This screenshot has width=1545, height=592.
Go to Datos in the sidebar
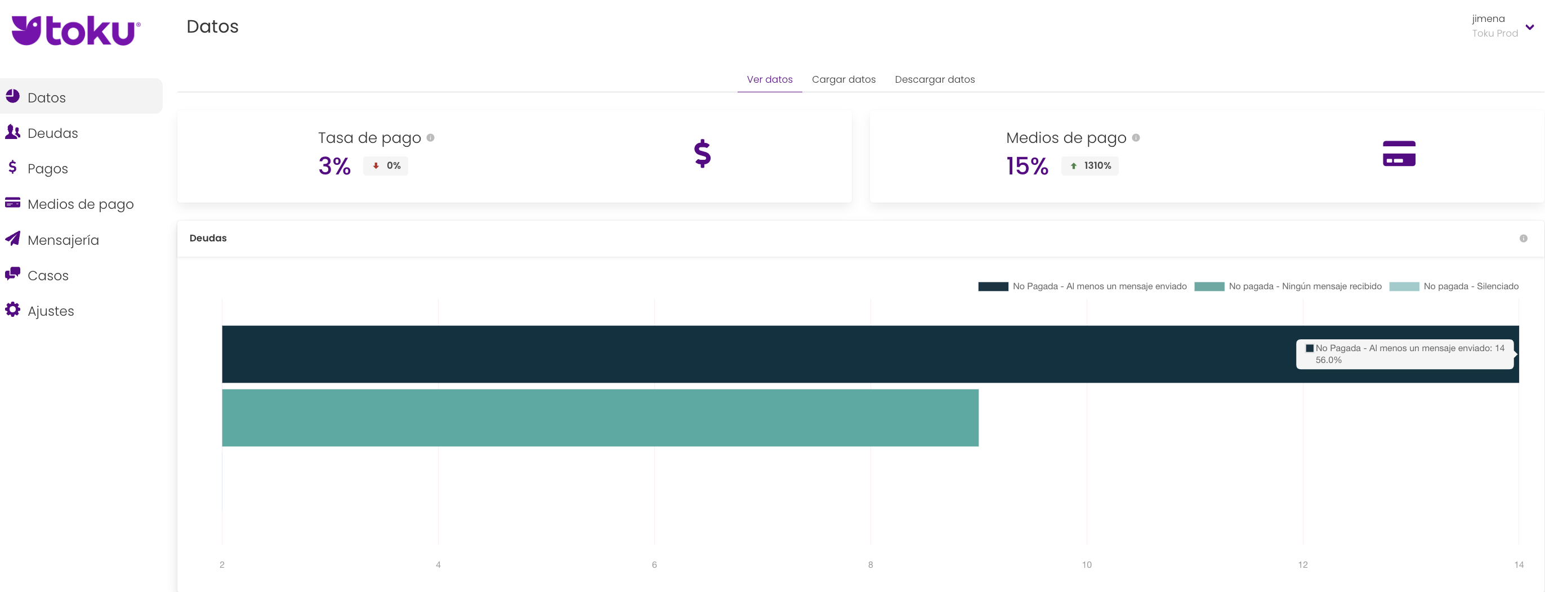(x=81, y=96)
